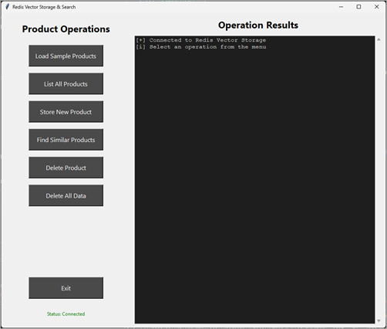Choose Store New Product
This screenshot has height=329, width=387.
[x=66, y=112]
